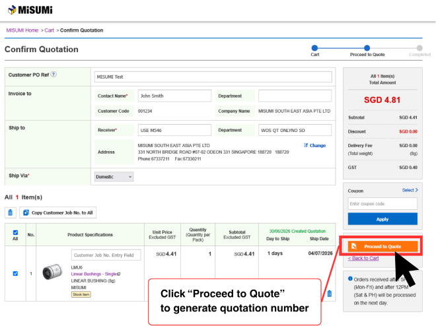This screenshot has width=436, height=326.
Task: Click the MISUMI logo icon
Action: pos(12,10)
